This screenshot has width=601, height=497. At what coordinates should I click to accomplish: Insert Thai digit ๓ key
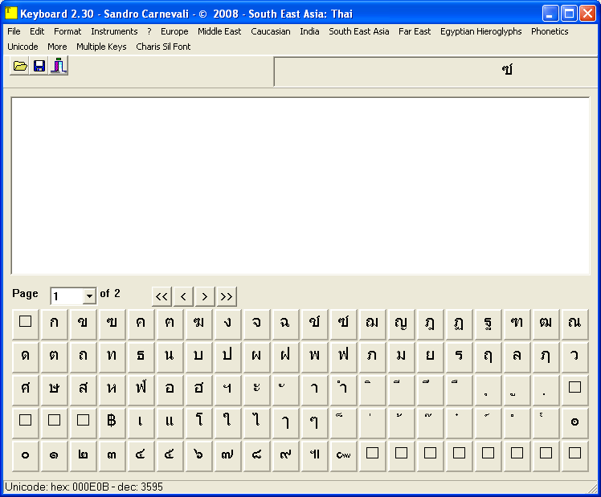tap(112, 456)
